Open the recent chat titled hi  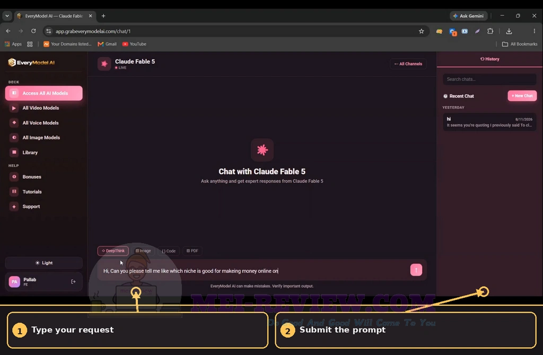point(489,122)
